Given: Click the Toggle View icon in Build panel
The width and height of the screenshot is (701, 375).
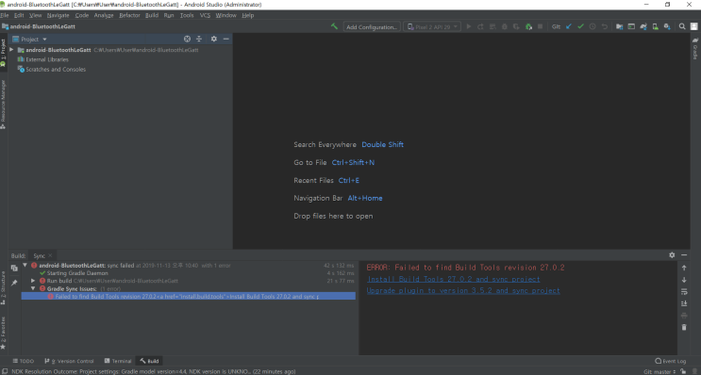Looking at the screenshot, I should click(x=14, y=268).
